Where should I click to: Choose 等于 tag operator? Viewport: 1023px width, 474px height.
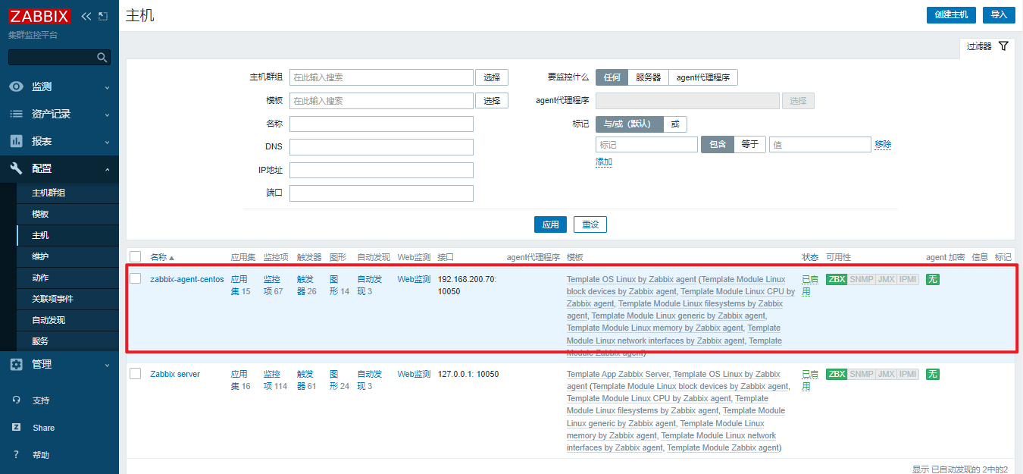[749, 145]
